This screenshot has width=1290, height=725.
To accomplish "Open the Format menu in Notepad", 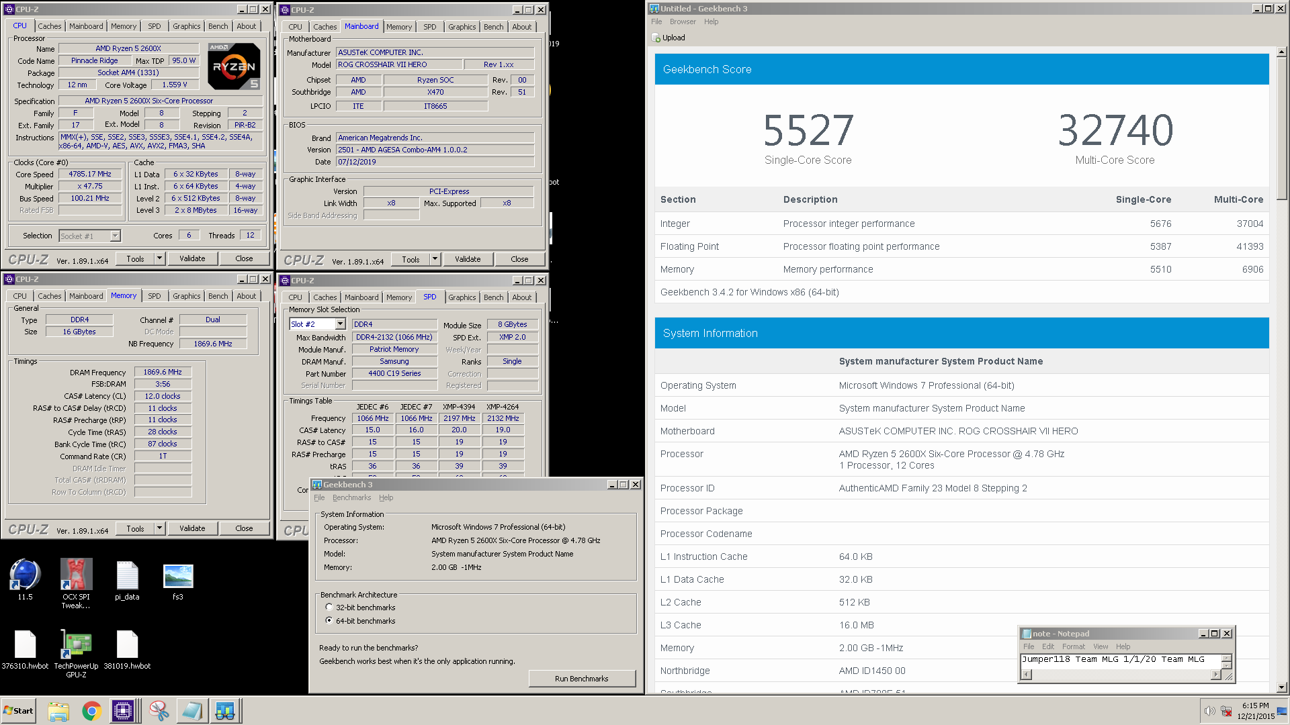I will pyautogui.click(x=1074, y=646).
